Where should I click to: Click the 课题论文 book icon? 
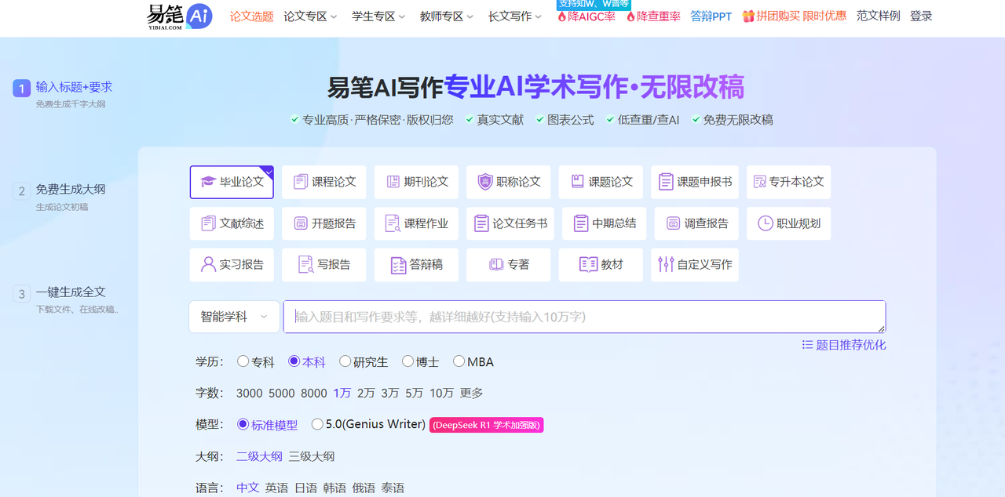(577, 182)
